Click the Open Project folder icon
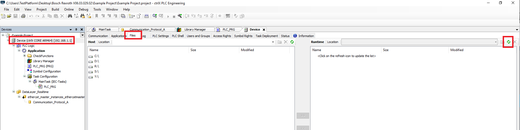520x130 pixels. tap(9, 16)
